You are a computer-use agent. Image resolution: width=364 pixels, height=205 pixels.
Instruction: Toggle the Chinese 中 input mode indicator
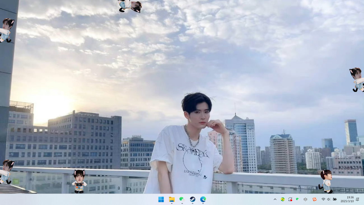click(x=305, y=199)
